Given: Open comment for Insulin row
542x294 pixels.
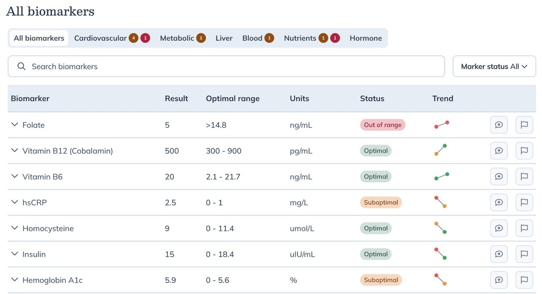Looking at the screenshot, I should pos(499,254).
